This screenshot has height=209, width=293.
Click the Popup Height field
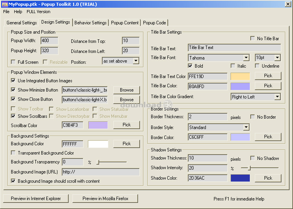[49, 51]
